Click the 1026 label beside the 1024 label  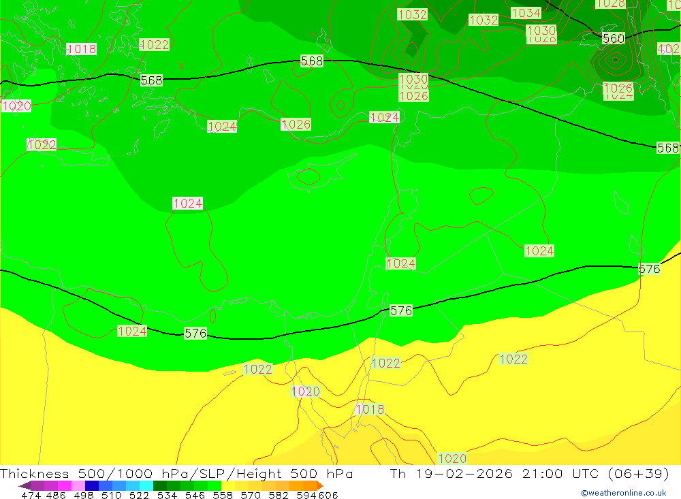[296, 124]
